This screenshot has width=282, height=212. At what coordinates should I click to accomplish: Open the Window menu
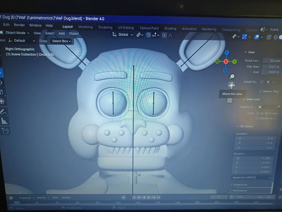[35, 25]
